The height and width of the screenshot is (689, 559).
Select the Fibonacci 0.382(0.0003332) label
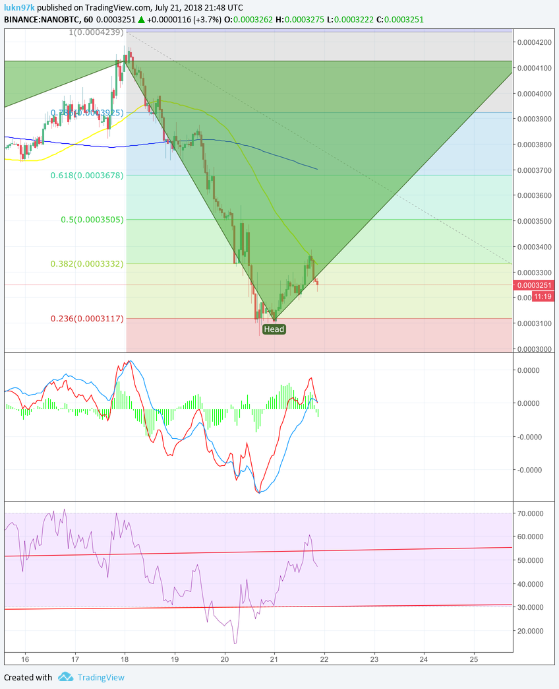pos(87,263)
